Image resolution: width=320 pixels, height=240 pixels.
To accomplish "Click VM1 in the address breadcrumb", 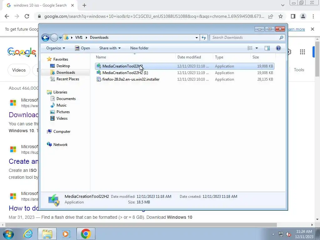I will [79, 37].
